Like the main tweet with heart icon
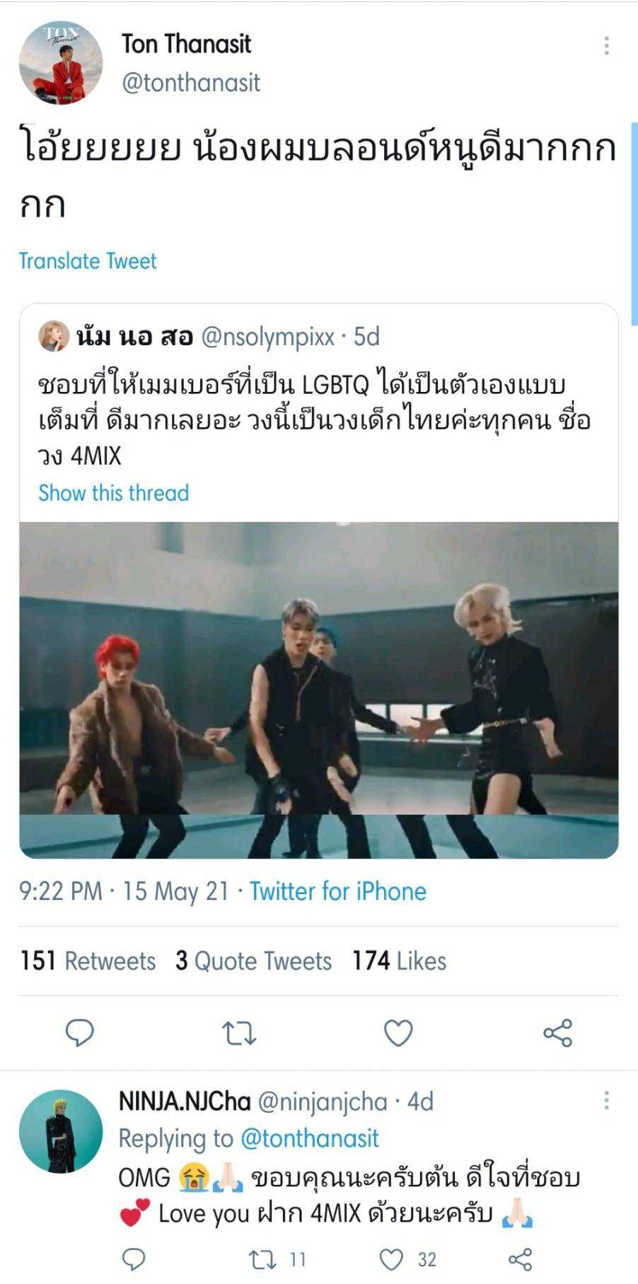Viewport: 638px width, 1284px height. tap(398, 1034)
